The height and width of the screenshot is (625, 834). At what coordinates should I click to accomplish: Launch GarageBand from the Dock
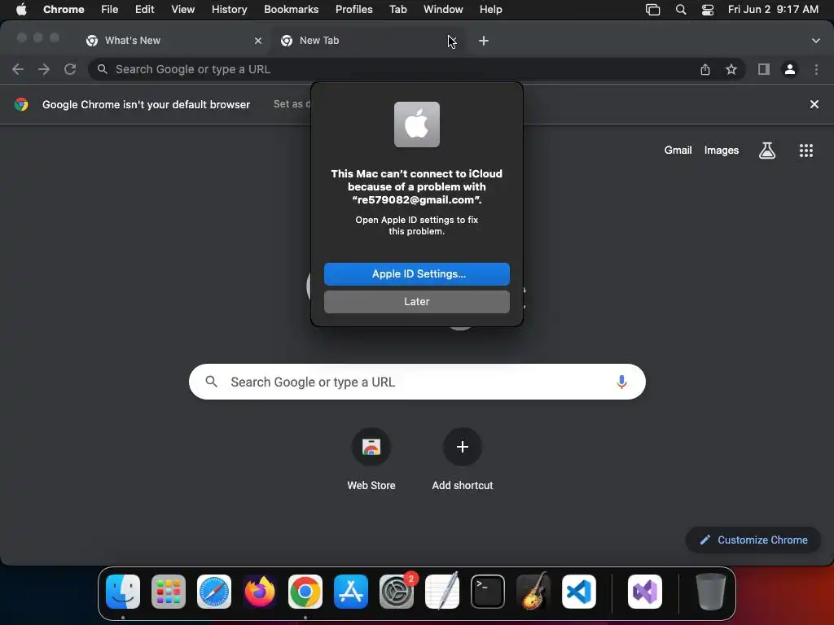tap(533, 592)
